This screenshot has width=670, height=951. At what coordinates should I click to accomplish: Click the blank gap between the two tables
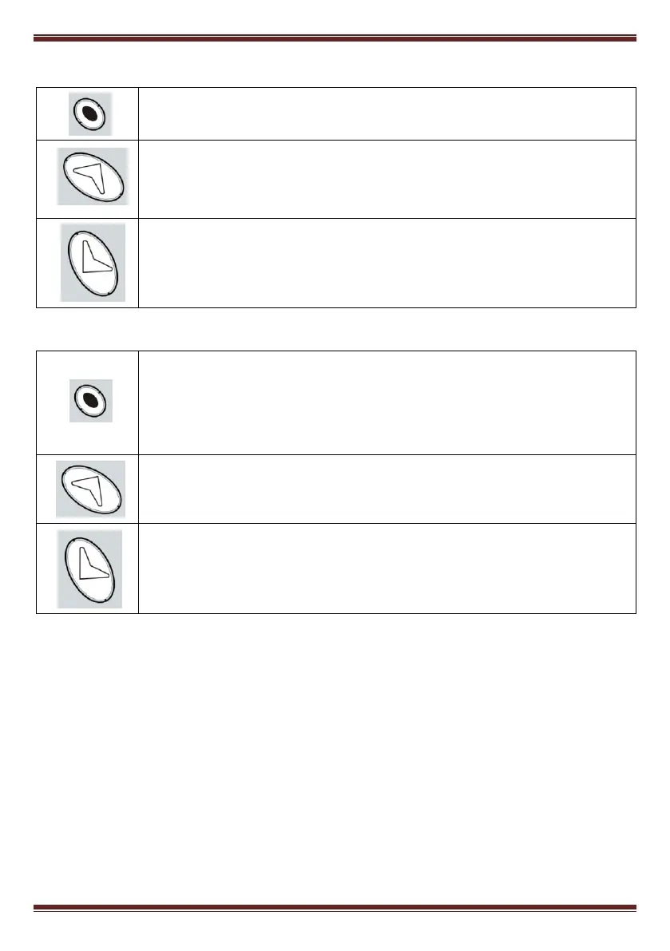pyautogui.click(x=335, y=329)
